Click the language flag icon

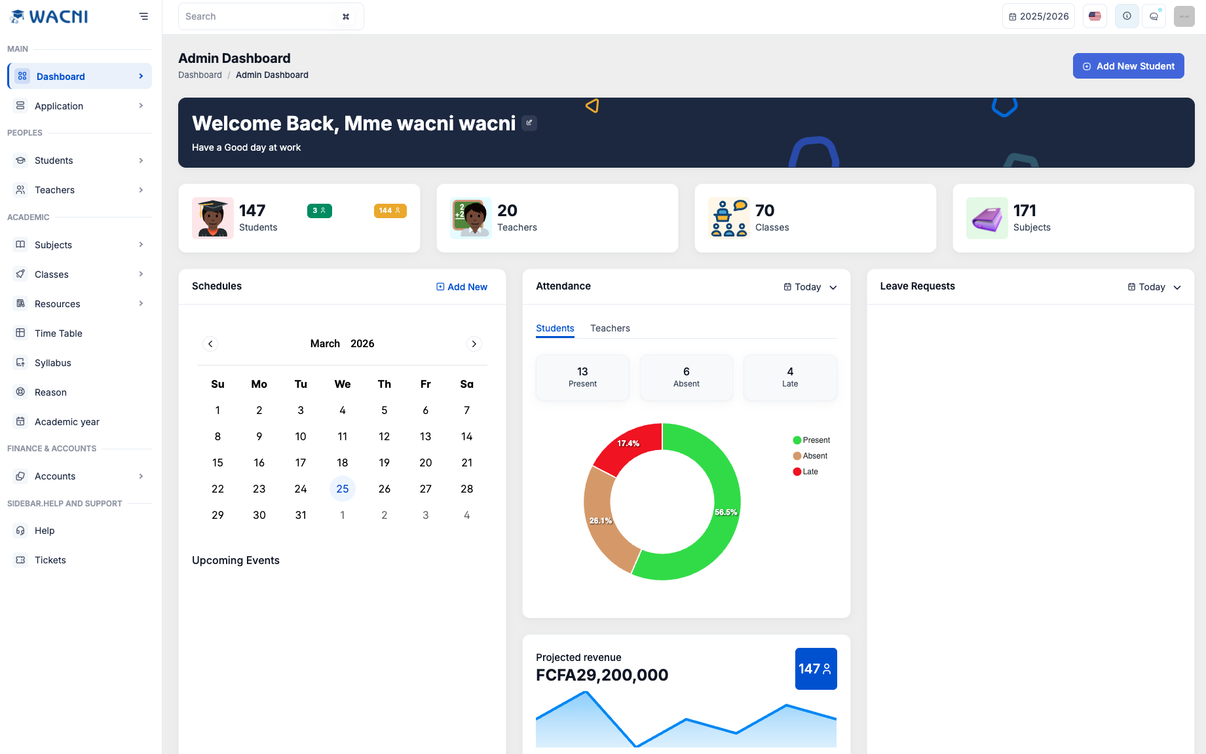[1095, 16]
